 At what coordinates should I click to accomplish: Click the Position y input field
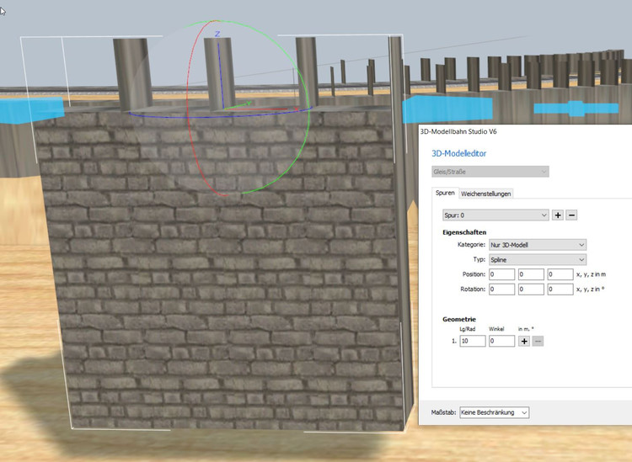click(531, 274)
